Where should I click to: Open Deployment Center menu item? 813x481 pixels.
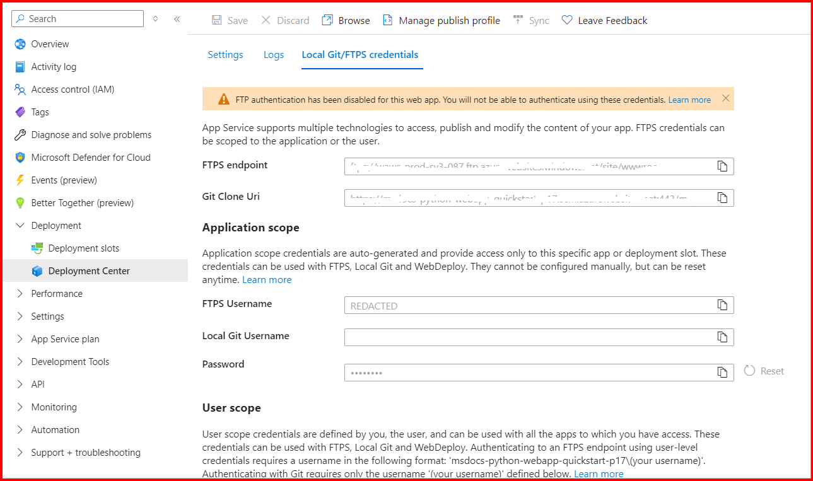coord(95,271)
